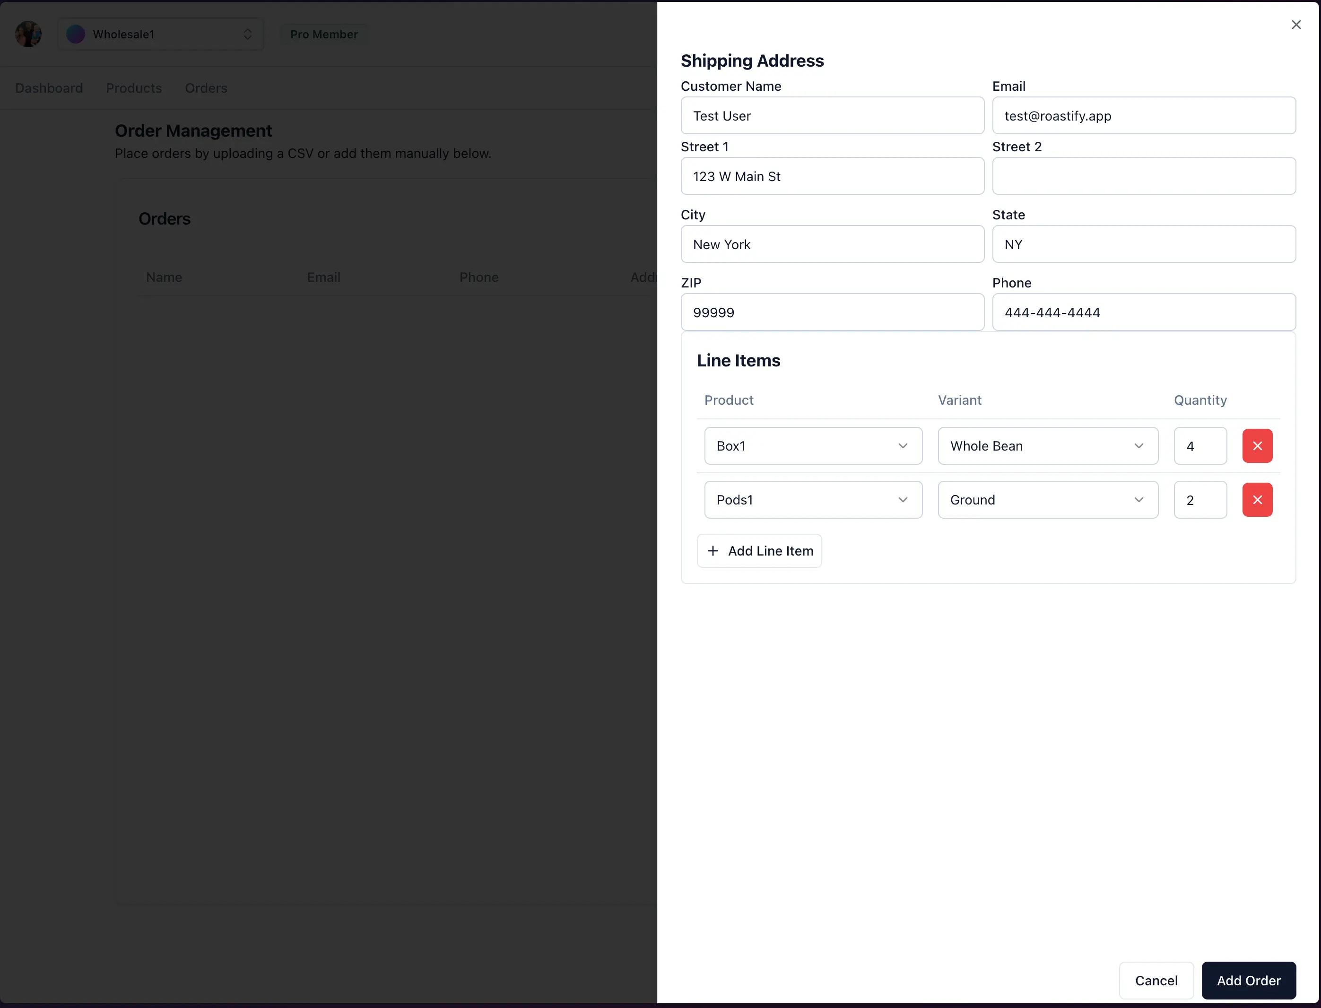Click the chevron next to Wholesale1
Screen dimensions: 1321x1008
point(247,33)
